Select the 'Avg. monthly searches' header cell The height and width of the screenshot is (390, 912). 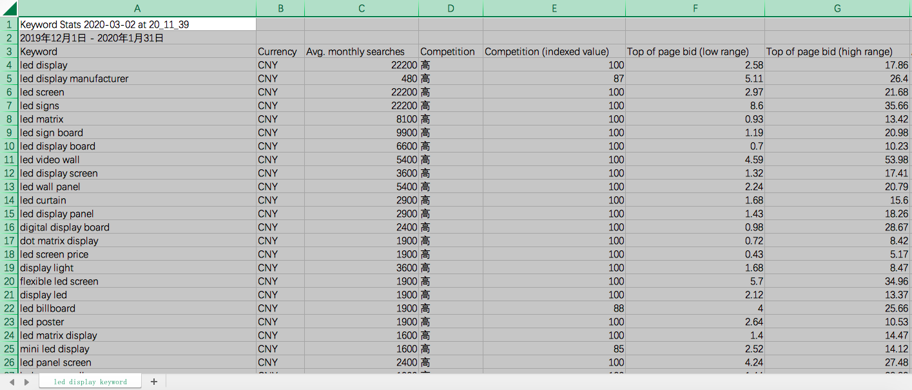point(361,51)
